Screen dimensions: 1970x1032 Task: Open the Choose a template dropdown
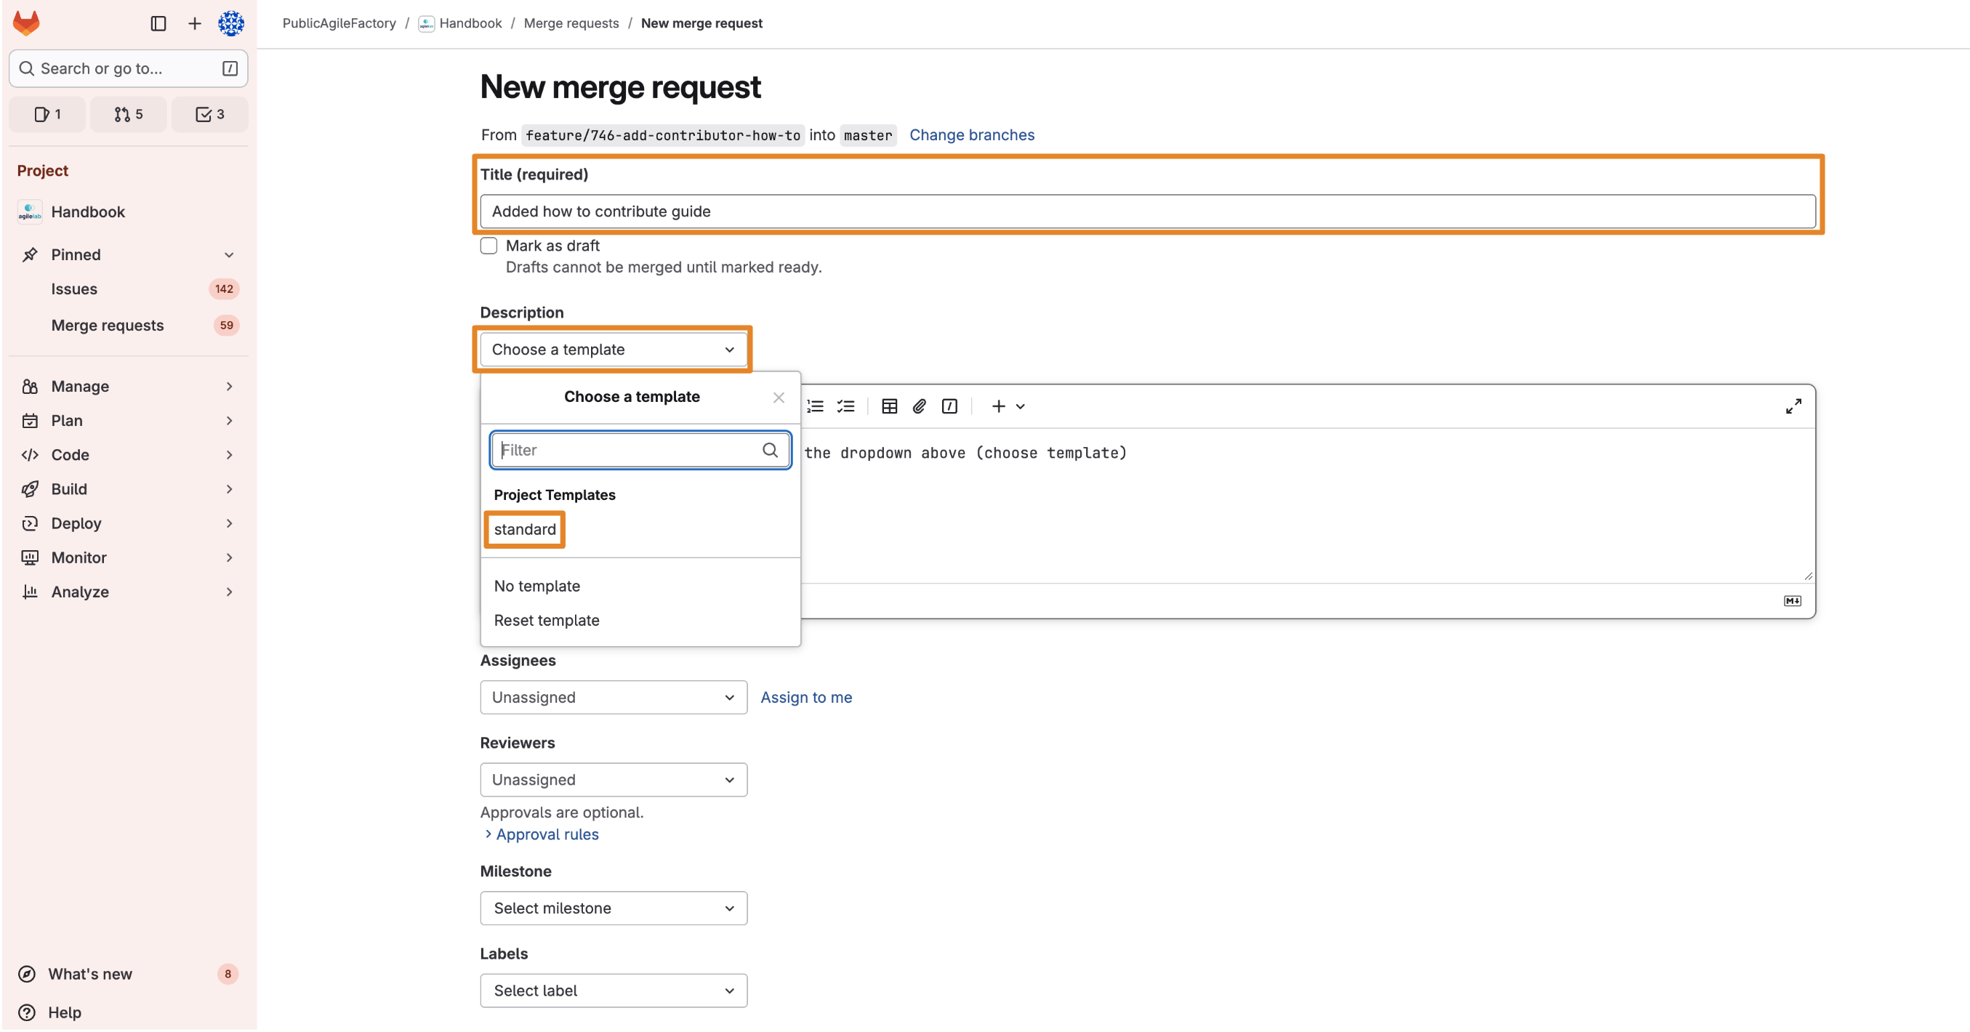(613, 350)
